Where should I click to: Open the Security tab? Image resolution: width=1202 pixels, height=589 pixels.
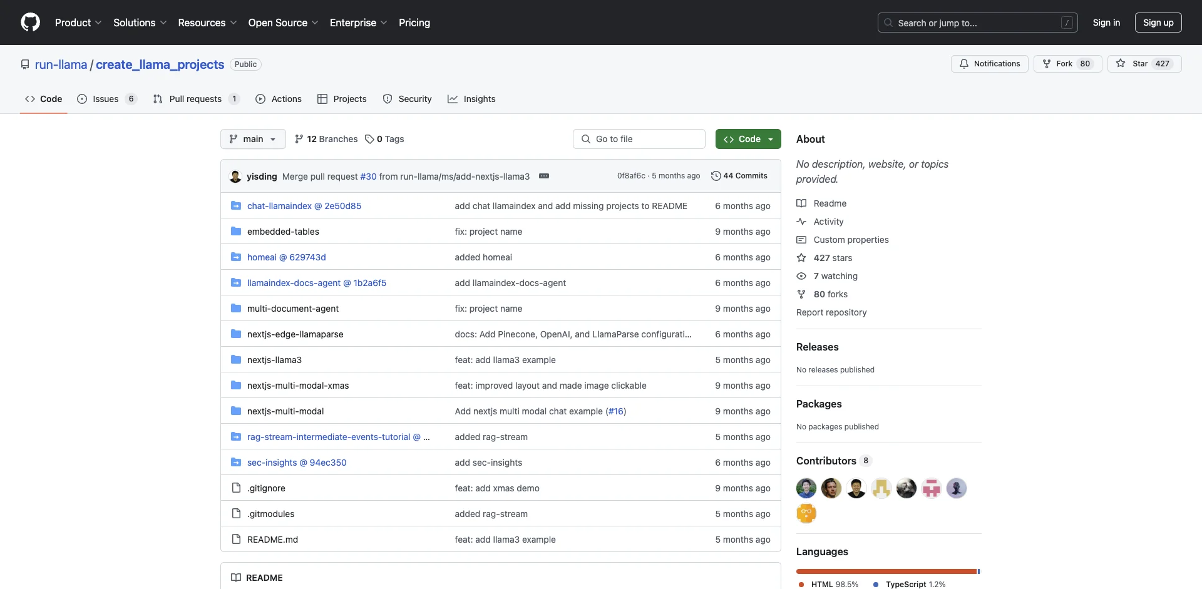click(408, 99)
